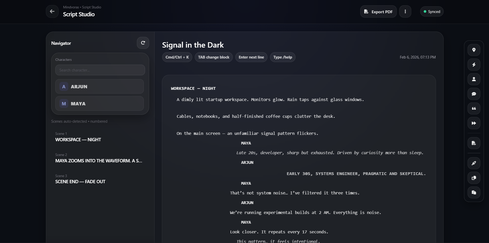Insert a transition with the fast-forward icon

click(474, 123)
